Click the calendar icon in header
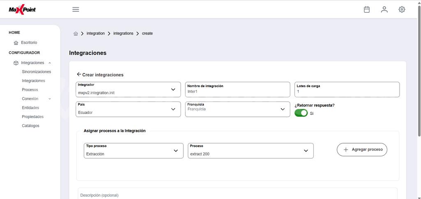 [366, 9]
